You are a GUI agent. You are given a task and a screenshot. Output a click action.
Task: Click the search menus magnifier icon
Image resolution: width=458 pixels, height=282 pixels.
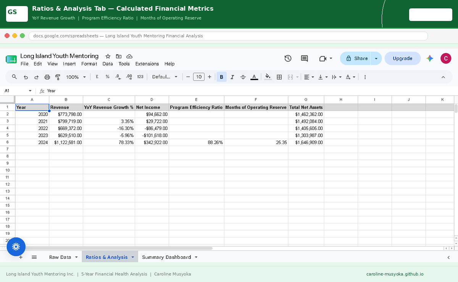point(15,77)
